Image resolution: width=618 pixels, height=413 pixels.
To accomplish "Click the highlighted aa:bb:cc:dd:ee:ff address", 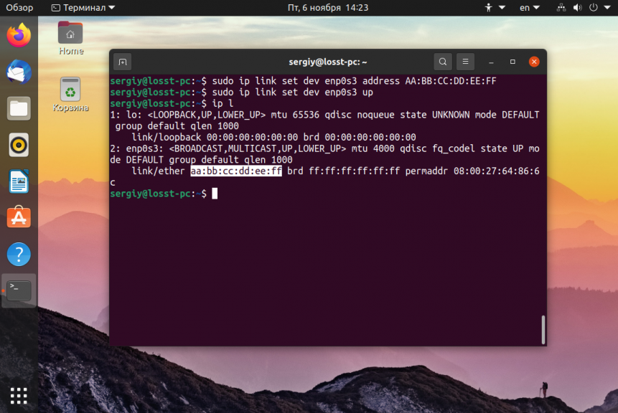I will pos(236,171).
